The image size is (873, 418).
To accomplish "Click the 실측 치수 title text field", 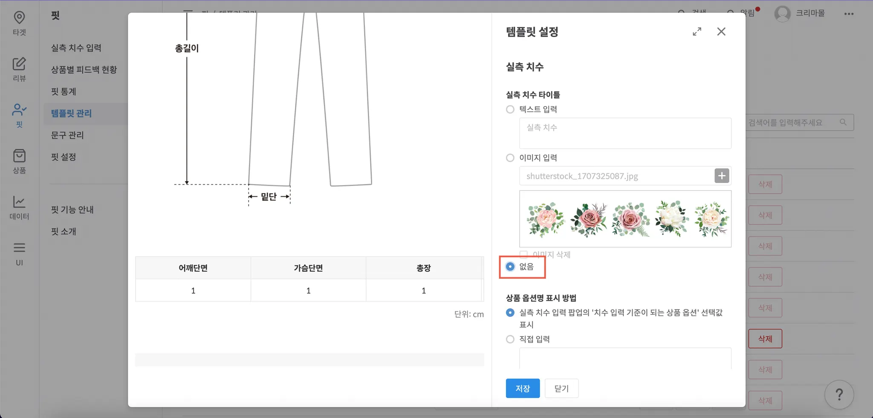I will 625,133.
